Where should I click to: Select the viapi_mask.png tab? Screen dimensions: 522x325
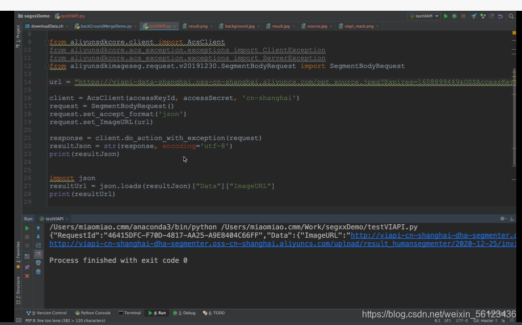(359, 26)
